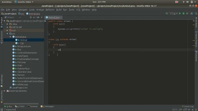Open the Messages tool window
Image resolution: width=198 pixels, height=111 pixels.
coord(47,106)
